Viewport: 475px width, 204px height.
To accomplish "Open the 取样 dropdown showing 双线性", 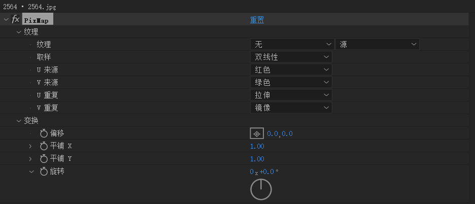I will 291,57.
